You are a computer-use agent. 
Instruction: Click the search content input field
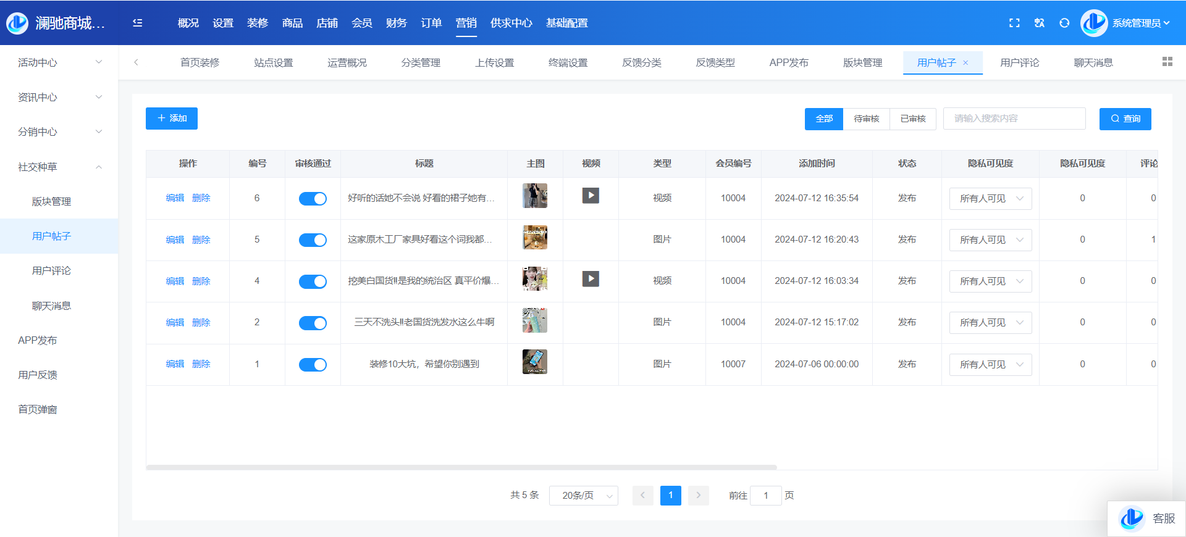coord(1014,119)
